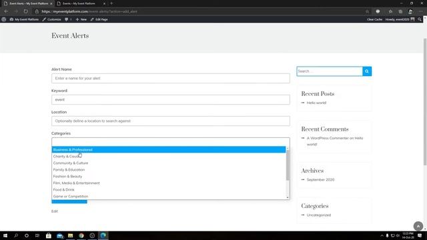
Task: Click the scroll-to-top arrow button
Action: tap(418, 226)
